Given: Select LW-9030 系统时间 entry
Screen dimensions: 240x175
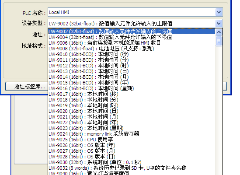Looking at the screenshot, I should tap(132, 162).
